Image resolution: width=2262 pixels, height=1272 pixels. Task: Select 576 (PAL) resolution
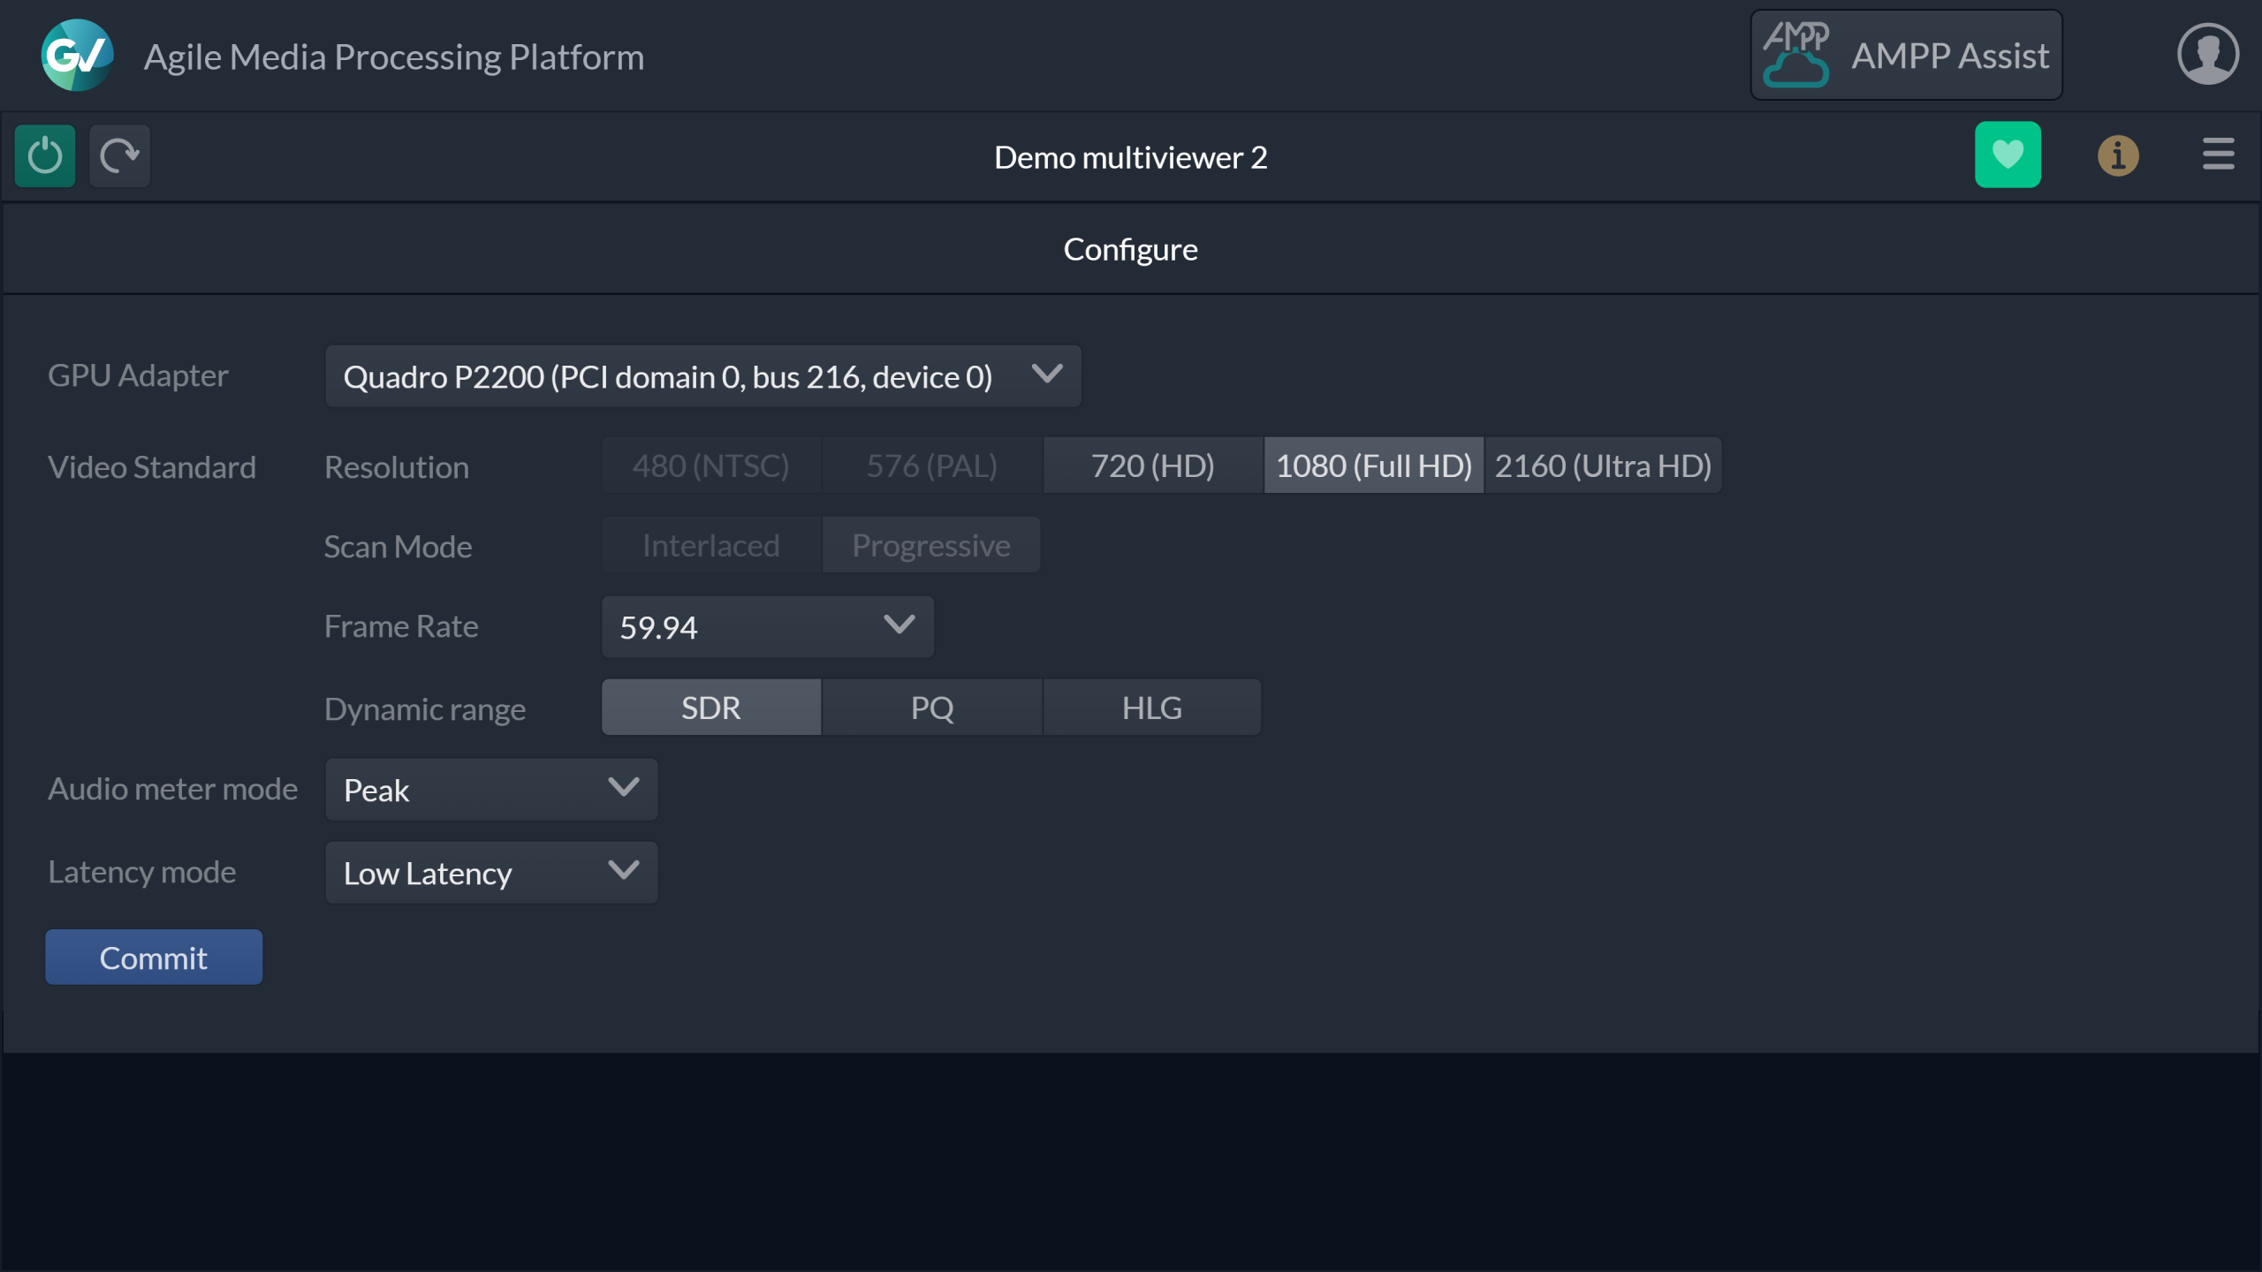pyautogui.click(x=932, y=466)
